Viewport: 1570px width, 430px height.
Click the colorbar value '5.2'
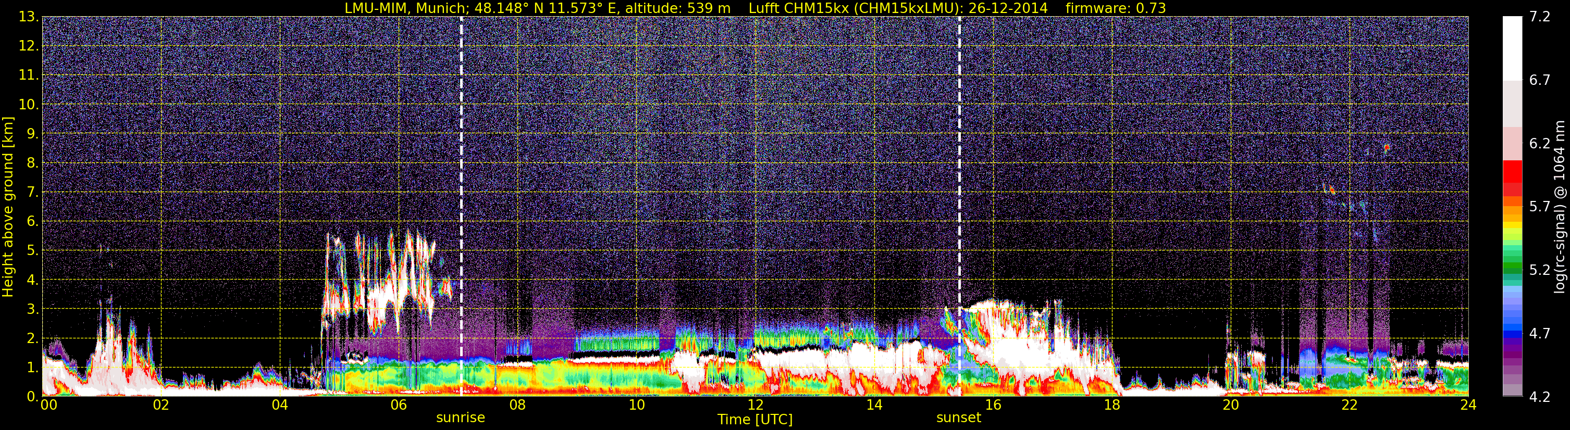point(1540,270)
